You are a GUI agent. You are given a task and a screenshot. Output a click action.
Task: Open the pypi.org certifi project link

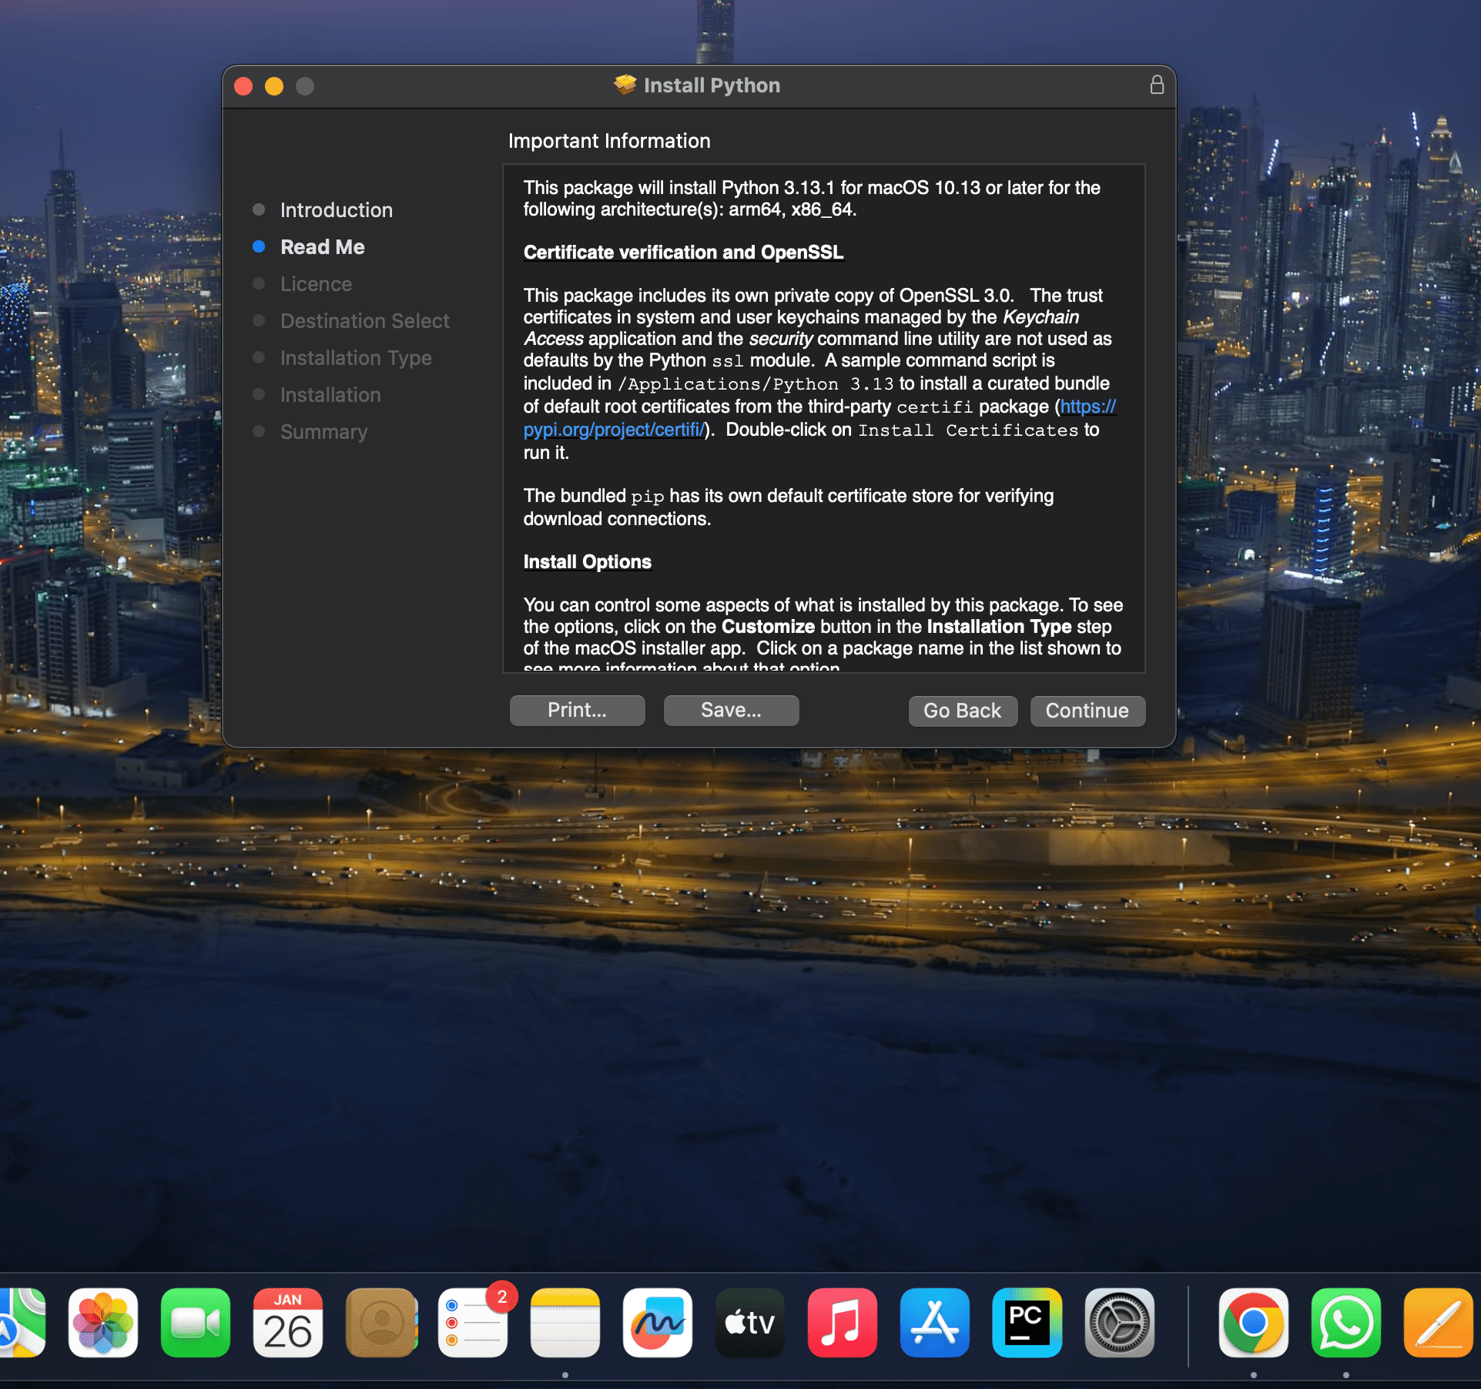pyautogui.click(x=615, y=430)
